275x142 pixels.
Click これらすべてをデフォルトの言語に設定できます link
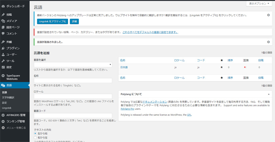[150, 32]
